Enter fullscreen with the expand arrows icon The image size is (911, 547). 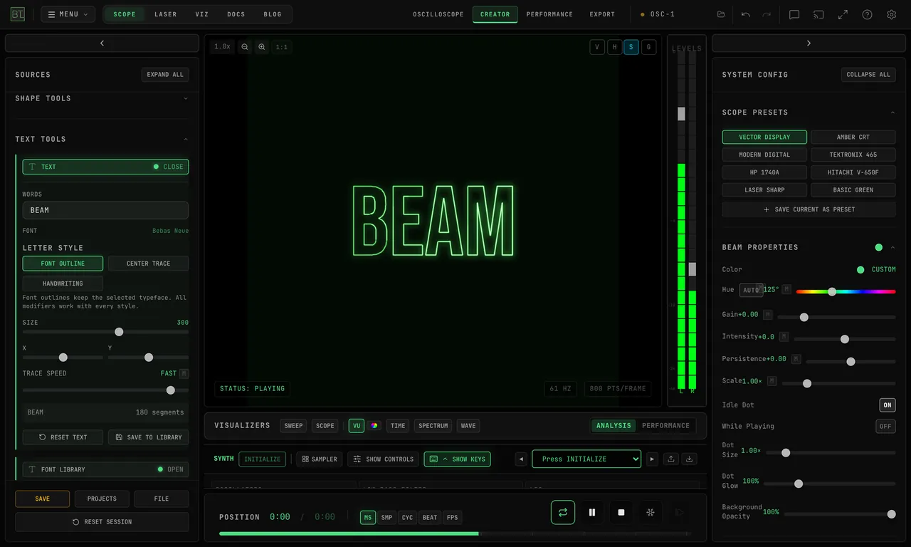point(843,14)
